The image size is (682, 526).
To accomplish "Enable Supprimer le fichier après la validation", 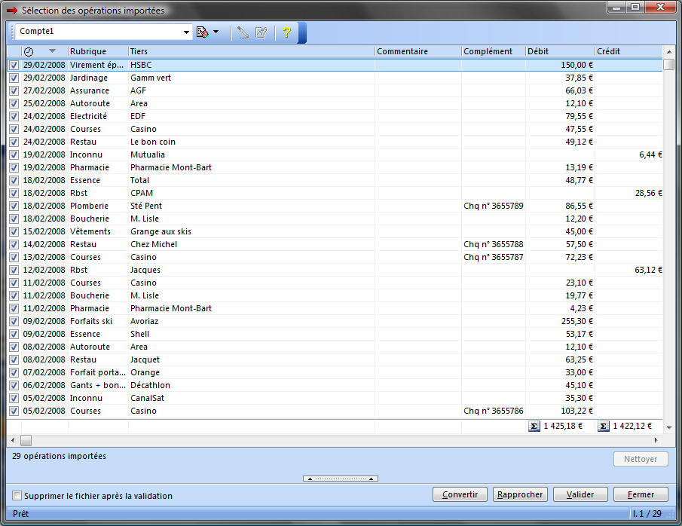I will click(x=17, y=496).
